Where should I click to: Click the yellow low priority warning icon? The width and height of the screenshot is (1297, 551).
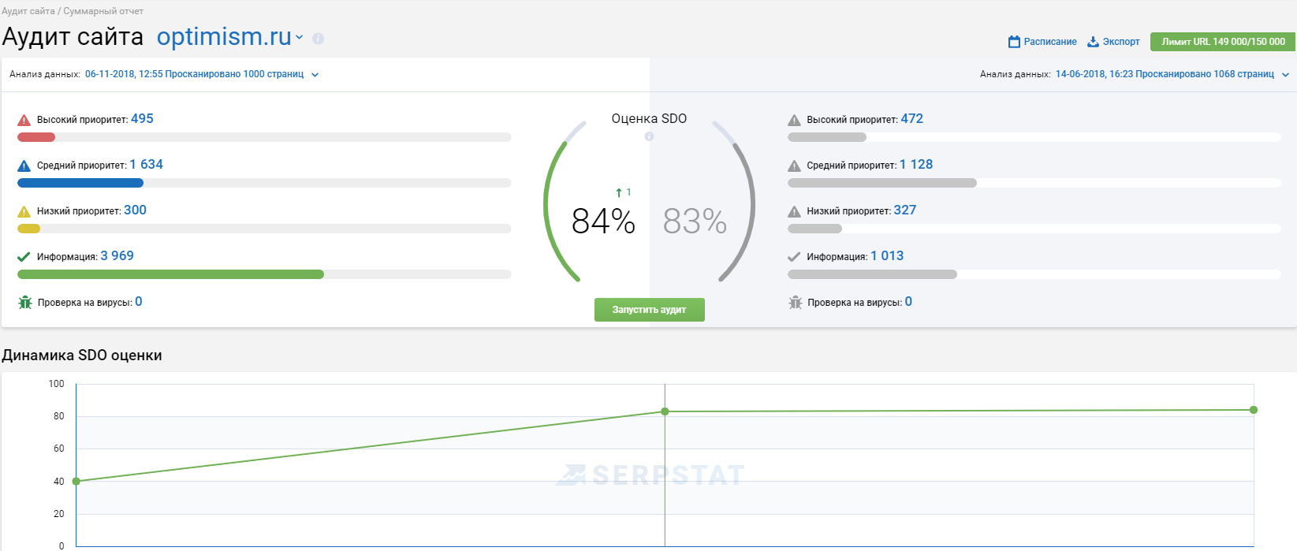pyautogui.click(x=24, y=211)
